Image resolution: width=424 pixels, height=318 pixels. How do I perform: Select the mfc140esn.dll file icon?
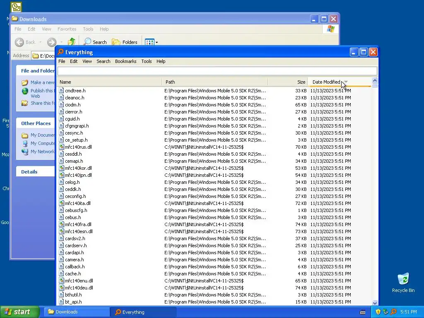(61, 231)
